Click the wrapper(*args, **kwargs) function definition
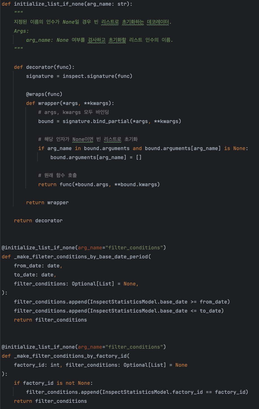The height and width of the screenshot is (409, 259). coord(76,103)
